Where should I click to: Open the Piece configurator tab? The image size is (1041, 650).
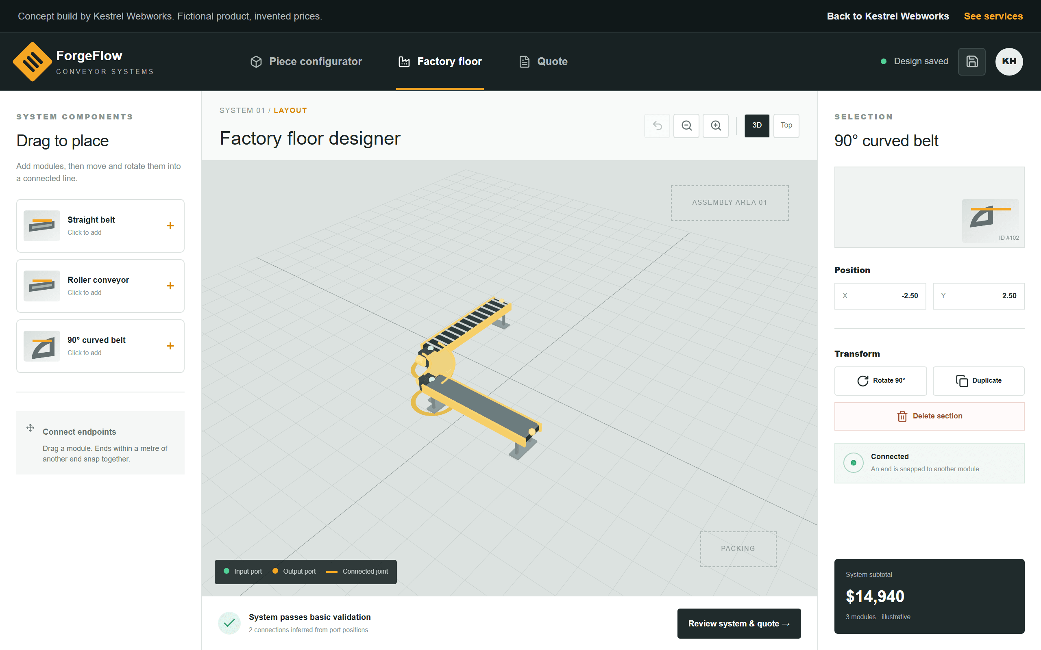click(x=306, y=61)
